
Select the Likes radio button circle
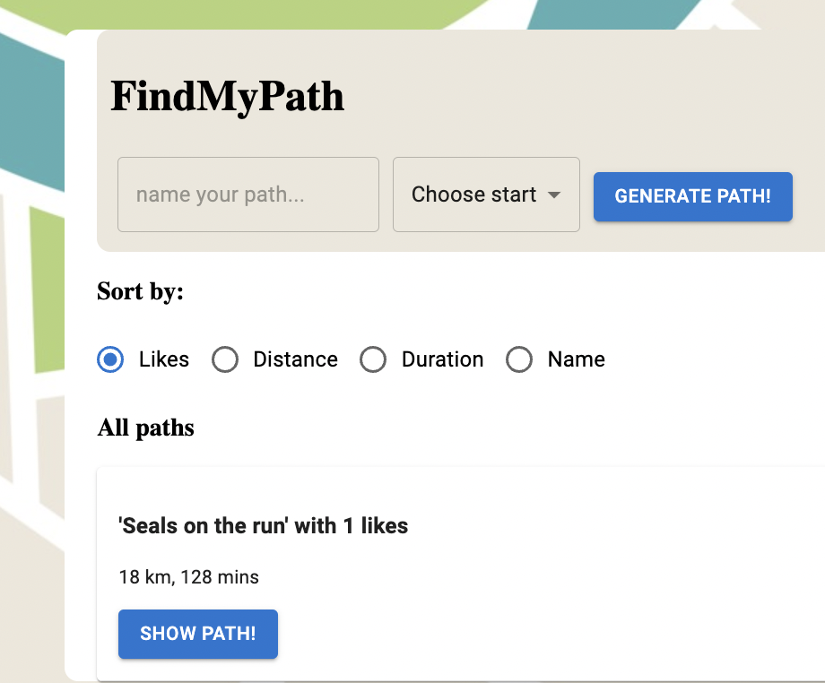pos(110,359)
